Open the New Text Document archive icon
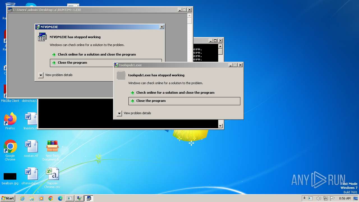This screenshot has height=202, width=359. click(x=52, y=150)
